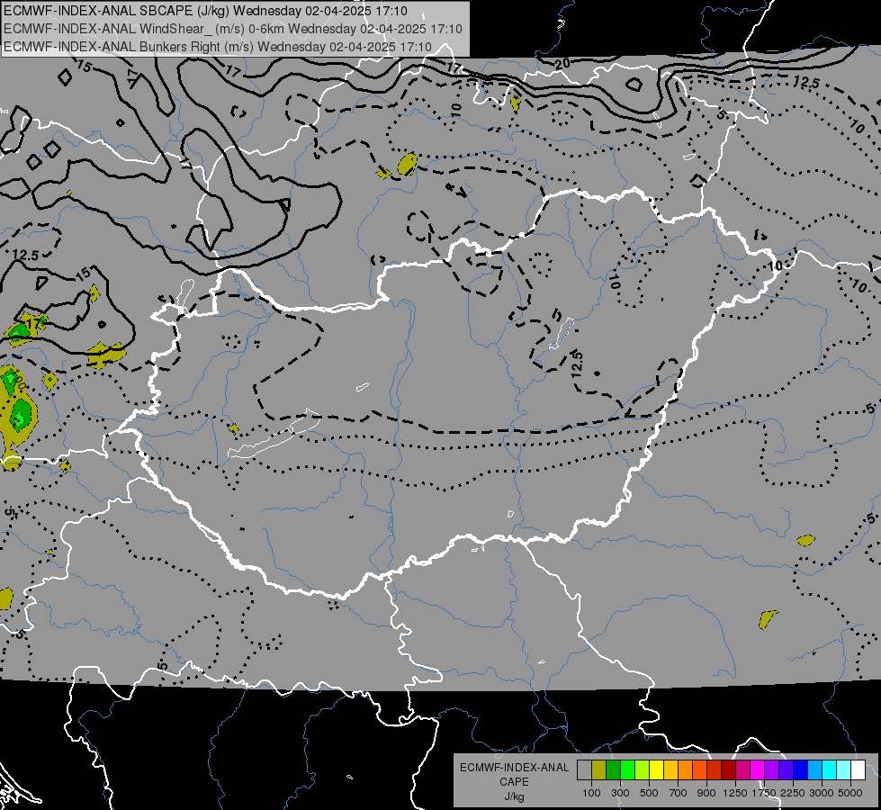The image size is (881, 810).
Task: Pick the yellow-green legend swatch
Action: [642, 770]
